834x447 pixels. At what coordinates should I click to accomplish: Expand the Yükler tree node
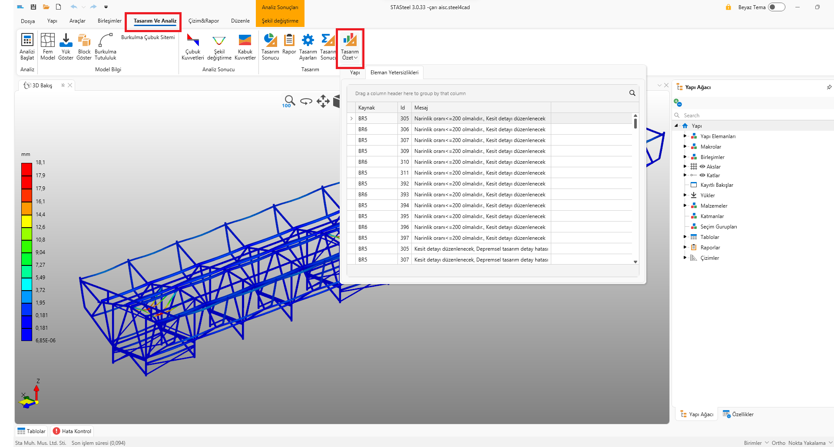[x=685, y=195]
